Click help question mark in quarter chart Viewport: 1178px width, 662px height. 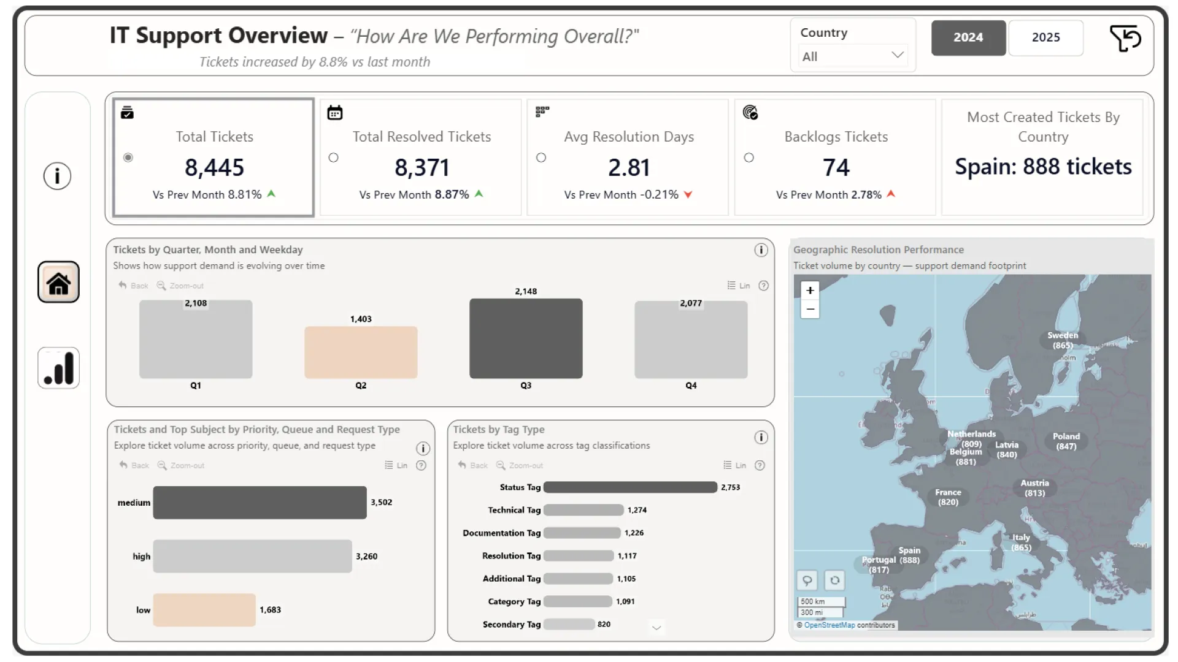(x=763, y=286)
